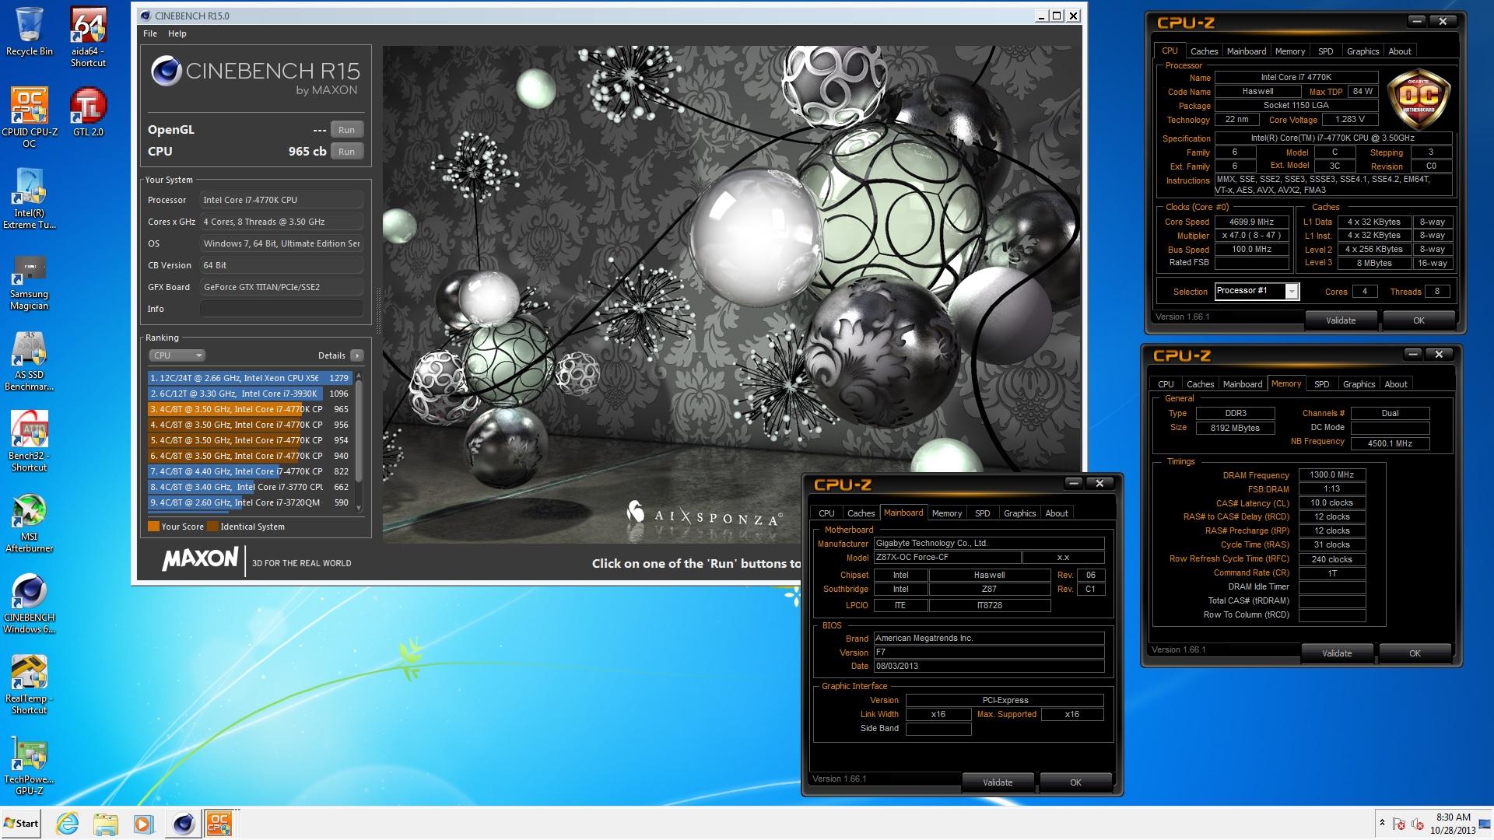Select ranking row 3 scoring 965
The width and height of the screenshot is (1494, 840).
(250, 409)
